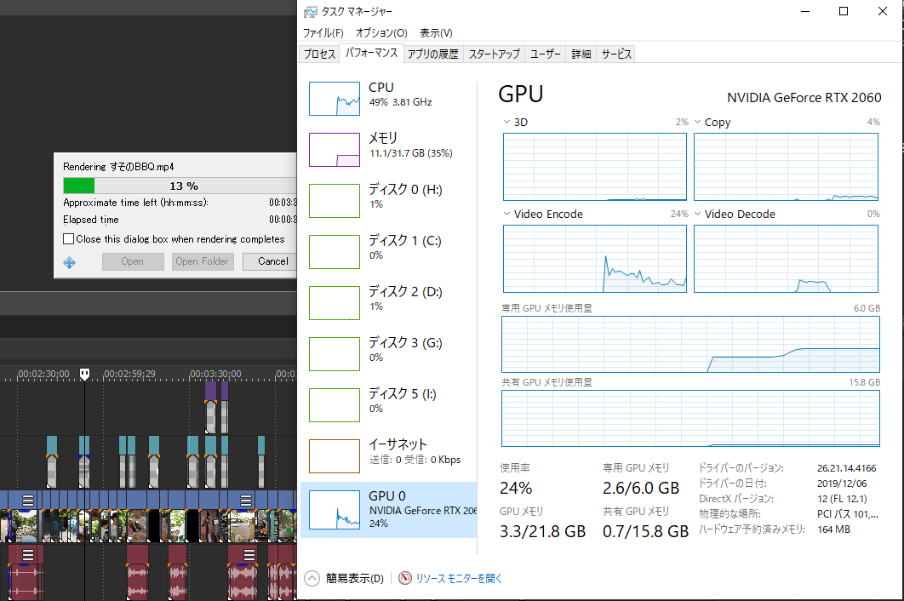
Task: Click the Task Manager title bar icon
Action: (x=310, y=12)
